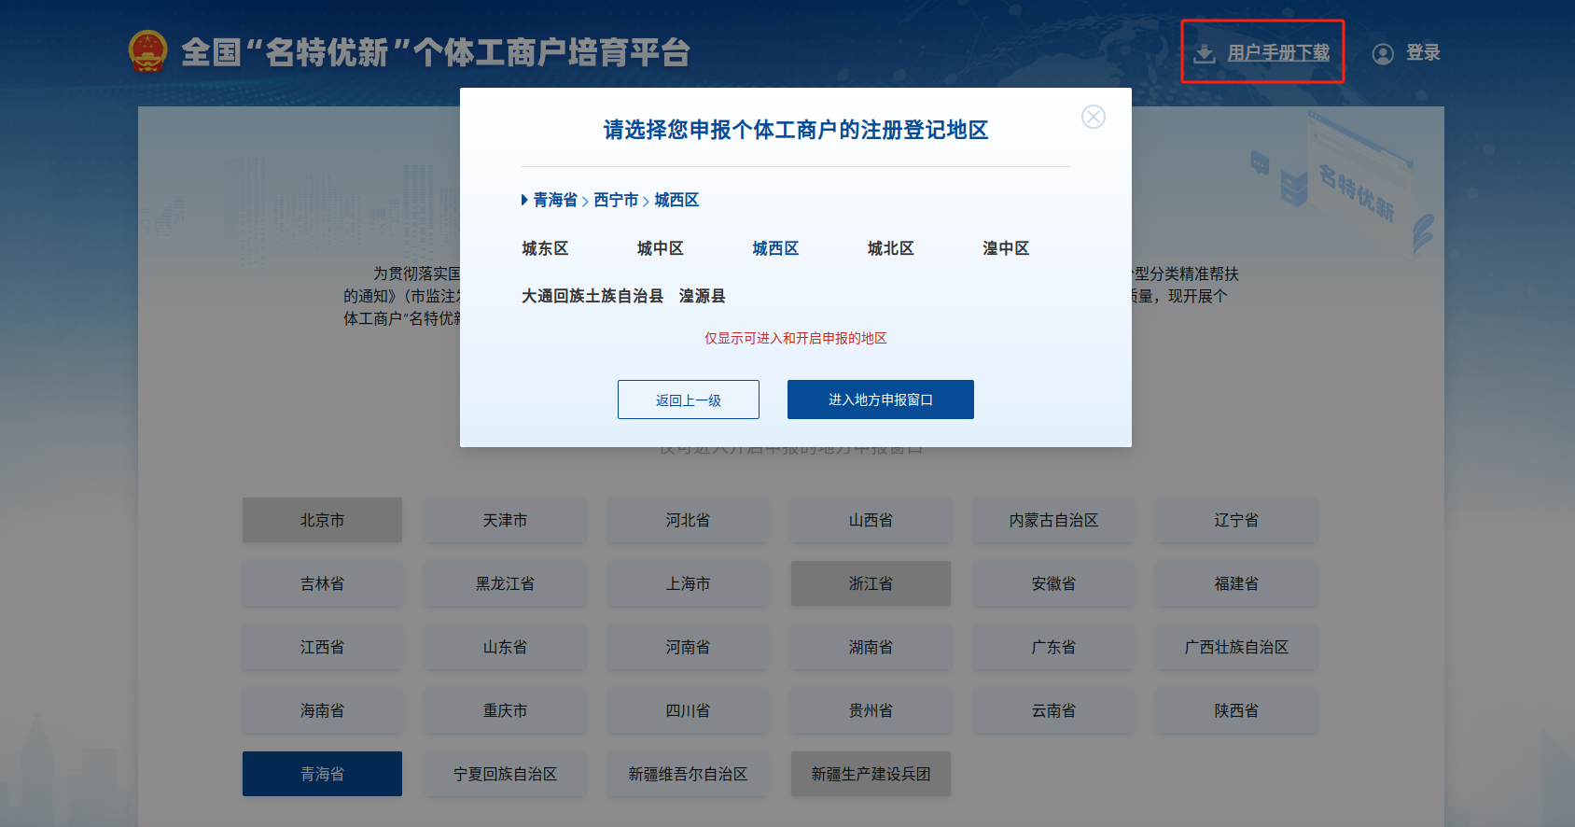The width and height of the screenshot is (1575, 827).
Task: Click the user avatar login icon
Action: pyautogui.click(x=1383, y=53)
